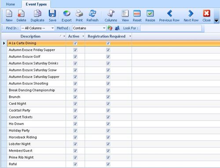Image resolution: width=220 pixels, height=168 pixels.
Task: Click the Cocktail Party description cell
Action: click(x=37, y=111)
